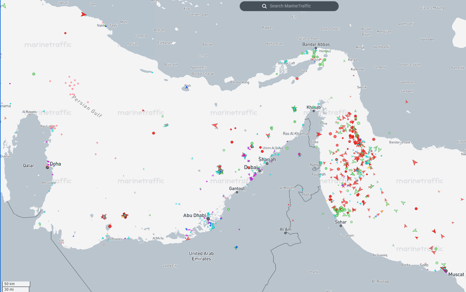Viewport: 466px width, 292px height.
Task: Click the Umm Al Quwain label
Action: [274, 148]
